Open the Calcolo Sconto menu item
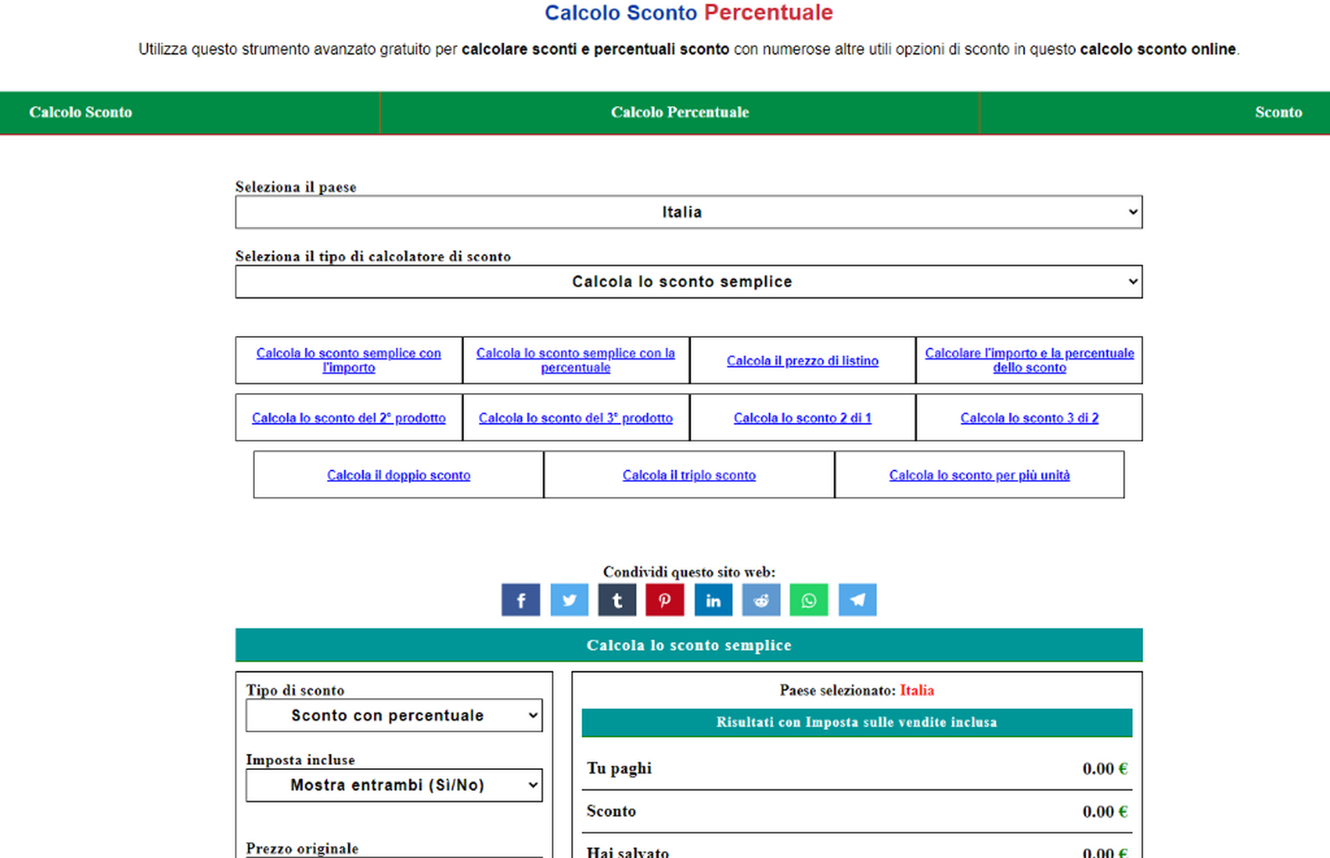This screenshot has width=1330, height=858. (x=81, y=112)
